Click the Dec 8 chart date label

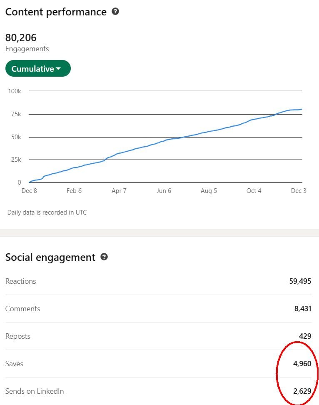pos(29,191)
